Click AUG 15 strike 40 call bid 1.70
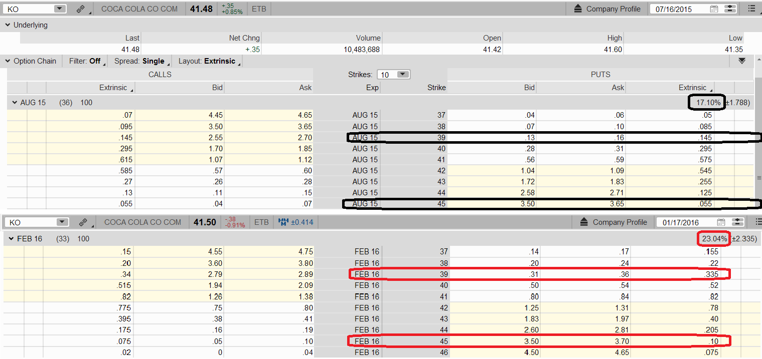 pyautogui.click(x=215, y=148)
